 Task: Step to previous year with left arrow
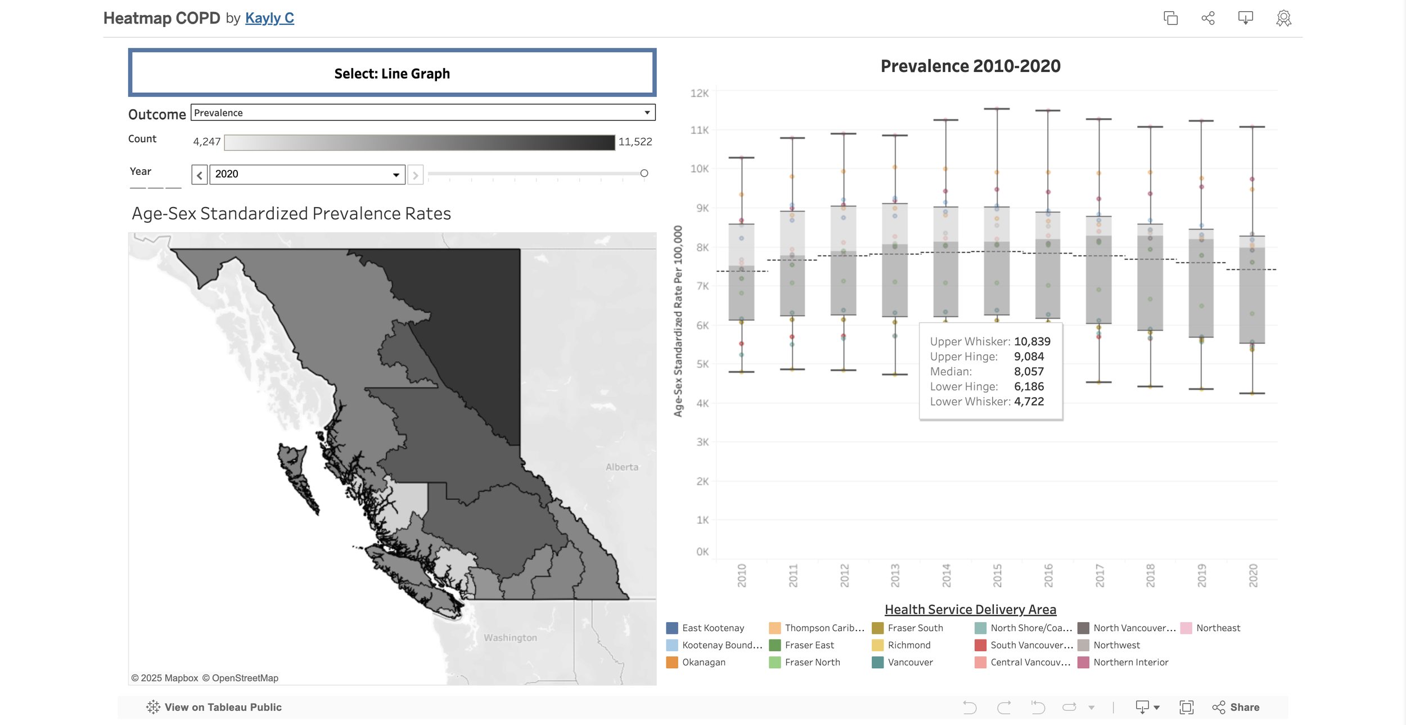coord(200,175)
